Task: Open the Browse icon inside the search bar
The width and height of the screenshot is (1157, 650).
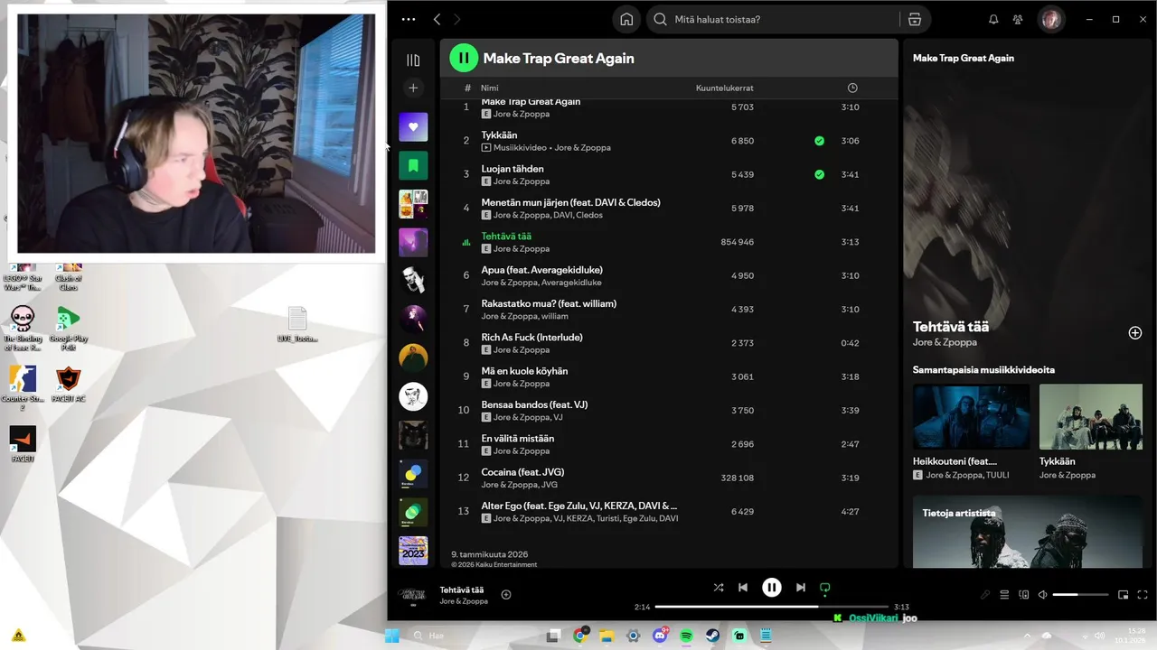Action: (x=915, y=19)
